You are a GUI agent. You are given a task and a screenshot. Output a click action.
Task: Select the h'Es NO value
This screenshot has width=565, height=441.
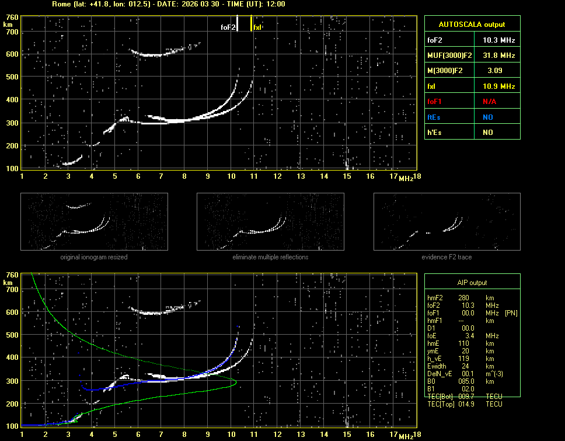(x=487, y=133)
